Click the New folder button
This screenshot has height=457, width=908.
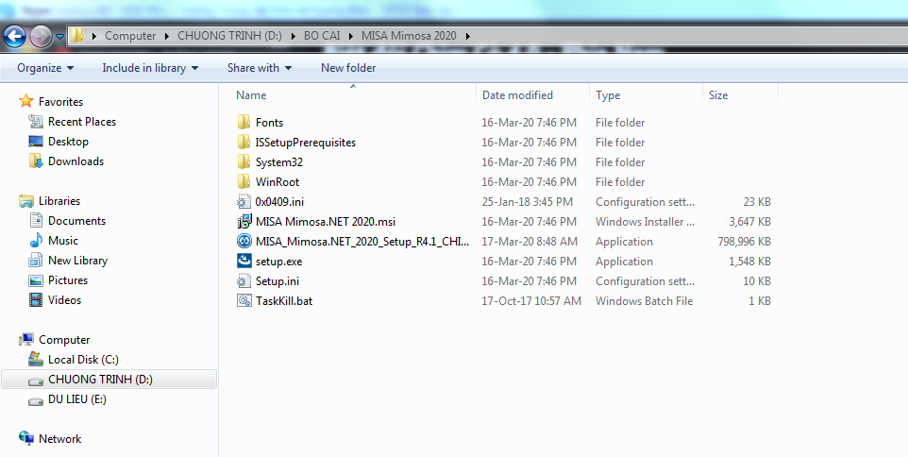click(x=348, y=68)
